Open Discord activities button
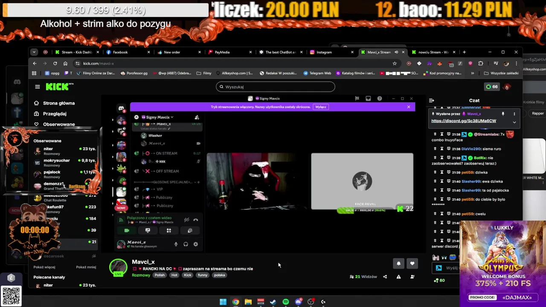 [x=168, y=230]
